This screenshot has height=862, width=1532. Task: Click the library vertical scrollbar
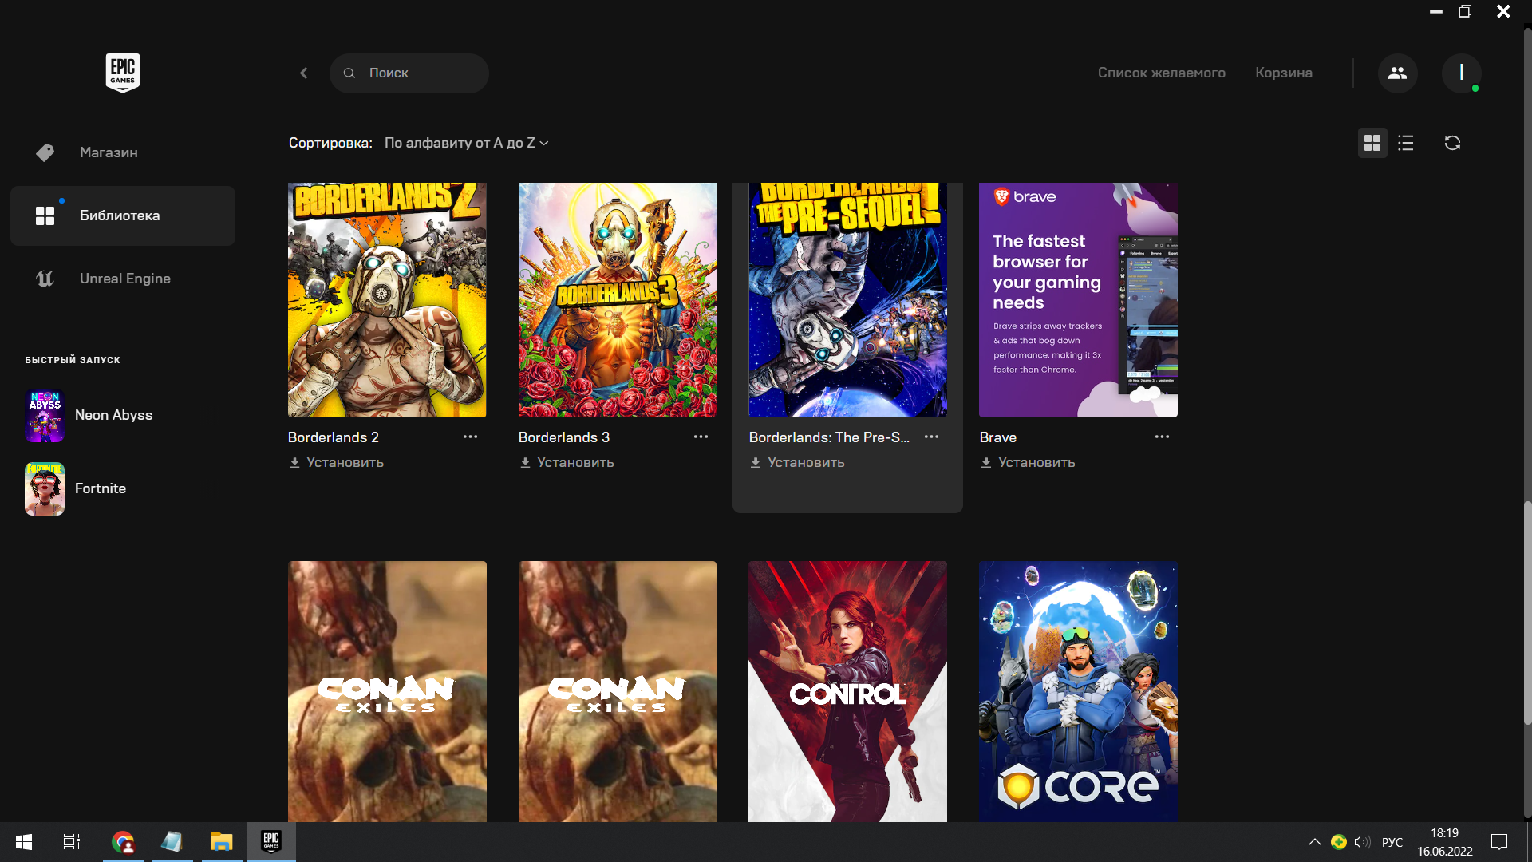pyautogui.click(x=1527, y=612)
